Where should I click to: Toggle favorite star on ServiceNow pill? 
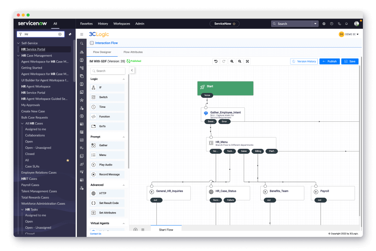(234, 24)
